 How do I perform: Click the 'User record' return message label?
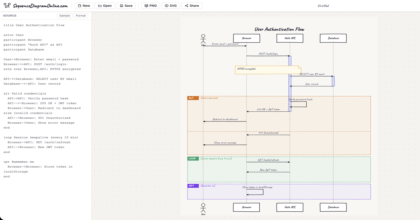pos(311,84)
